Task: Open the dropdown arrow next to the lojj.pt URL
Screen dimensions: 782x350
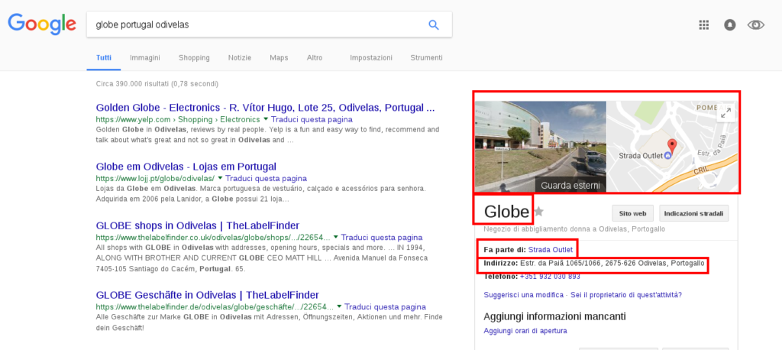Action: tap(219, 178)
